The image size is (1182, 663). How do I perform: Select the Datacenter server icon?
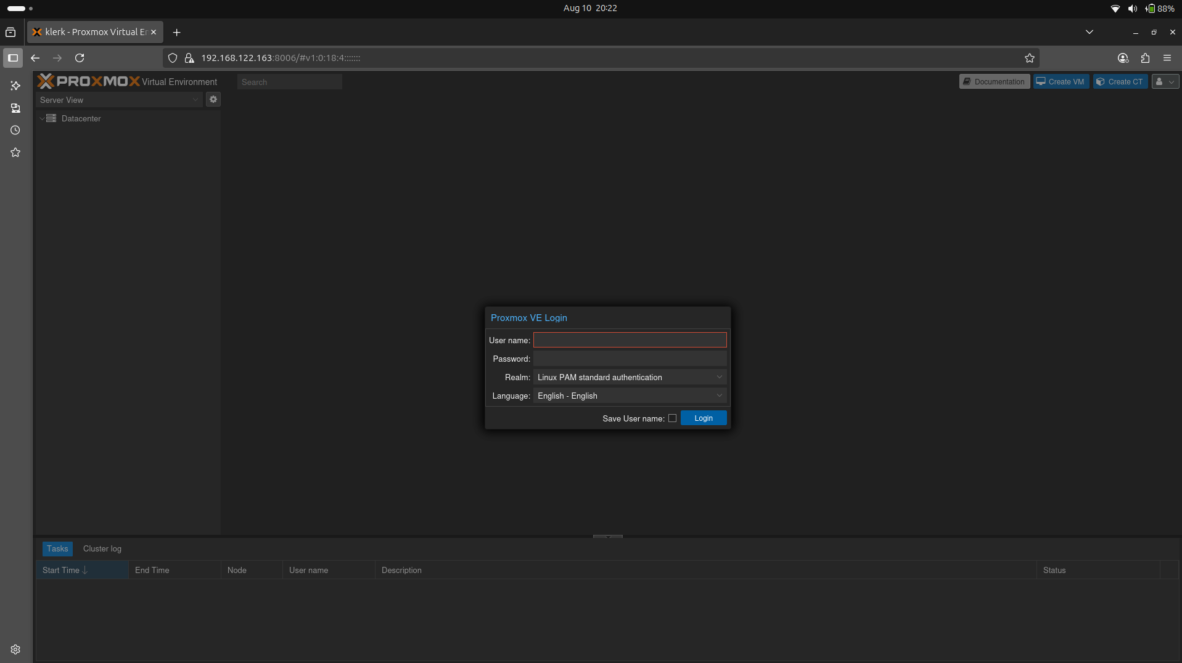pos(52,118)
